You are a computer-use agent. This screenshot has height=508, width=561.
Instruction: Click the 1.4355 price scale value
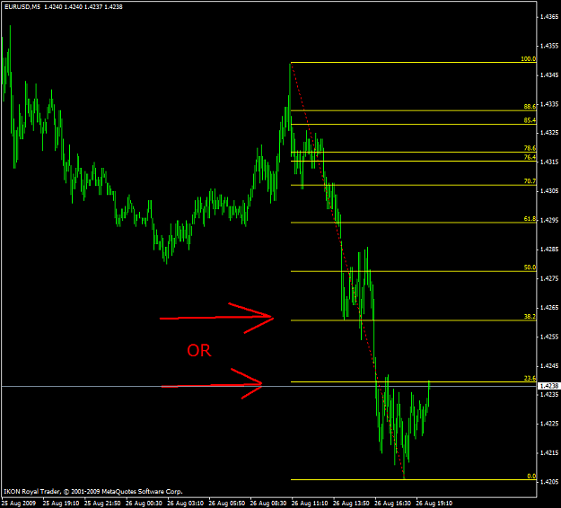(549, 46)
